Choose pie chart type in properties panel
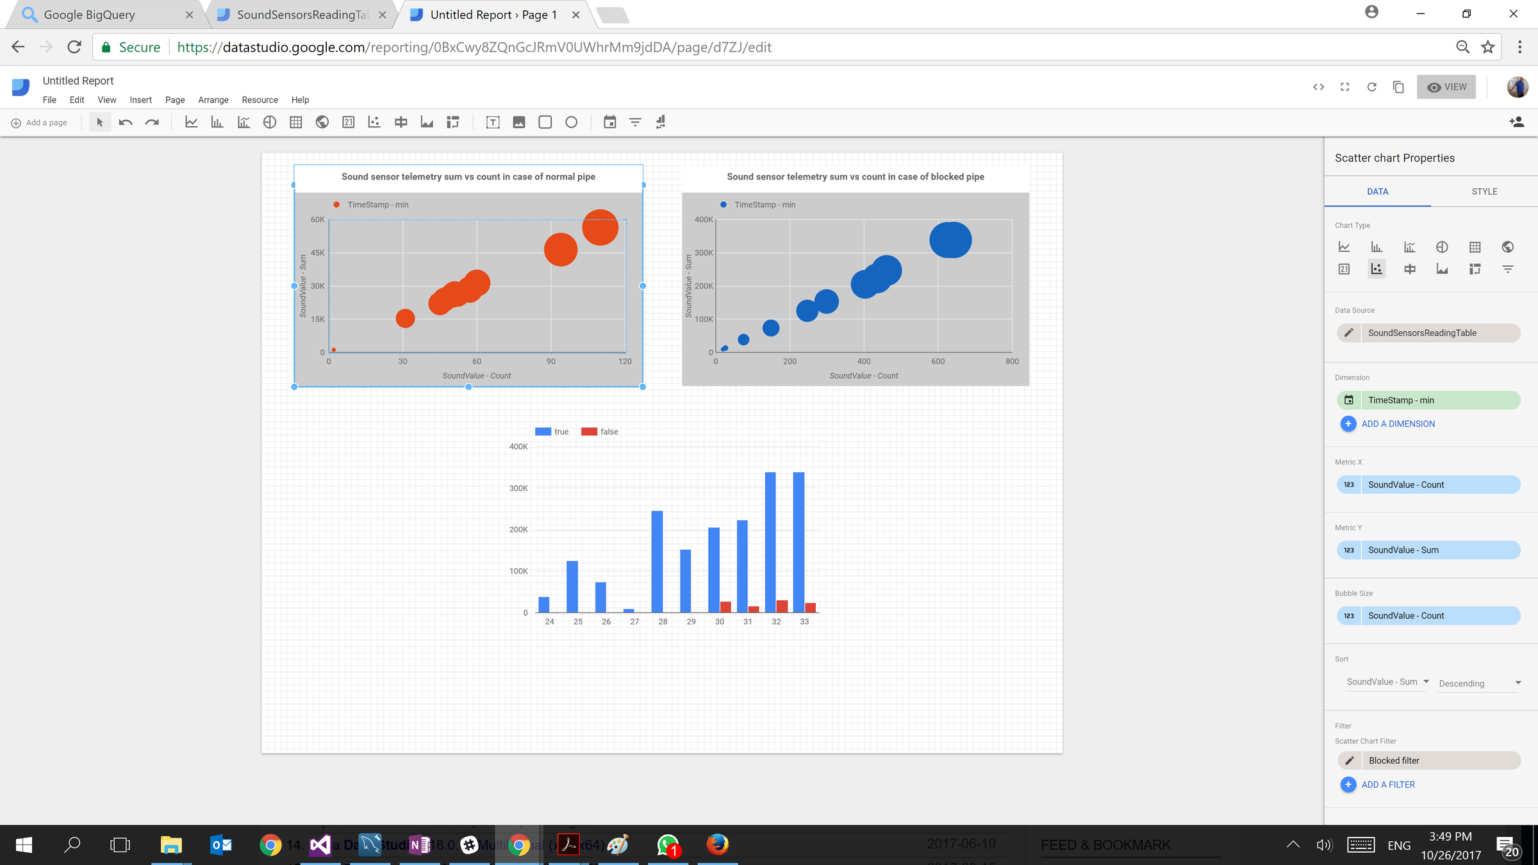 1442,247
